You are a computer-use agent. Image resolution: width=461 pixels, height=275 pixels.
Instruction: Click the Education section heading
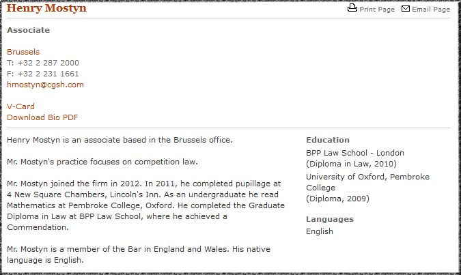328,140
